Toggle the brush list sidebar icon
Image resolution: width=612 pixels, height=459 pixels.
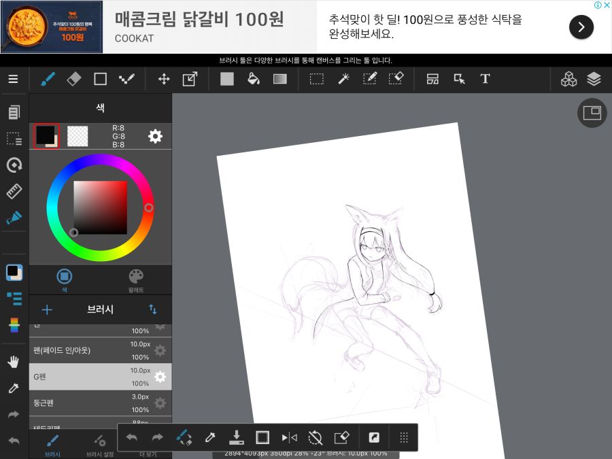pos(14,299)
